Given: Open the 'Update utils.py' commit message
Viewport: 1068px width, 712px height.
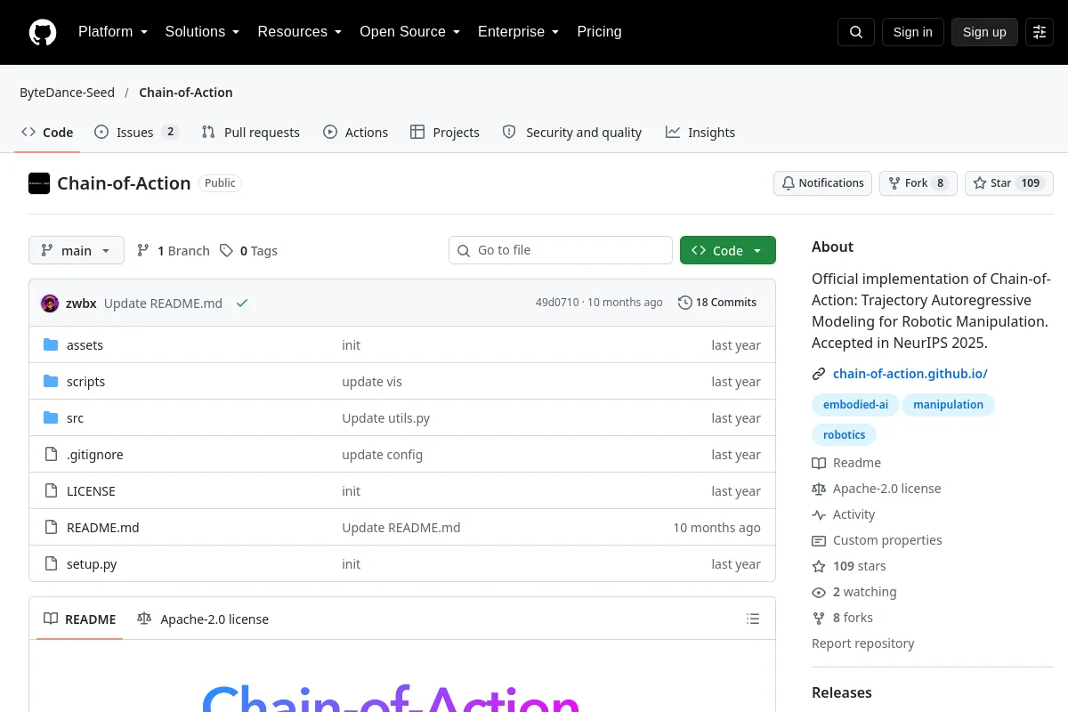Looking at the screenshot, I should click(386, 418).
